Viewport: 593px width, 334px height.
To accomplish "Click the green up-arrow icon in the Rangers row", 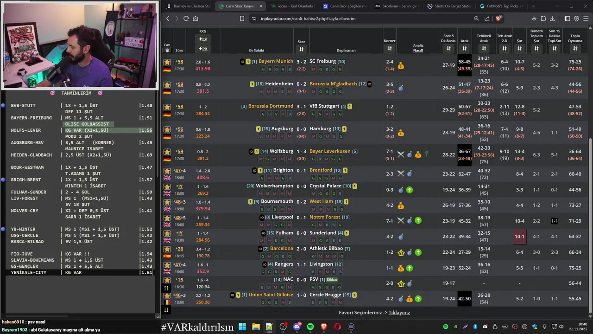I will point(410,268).
